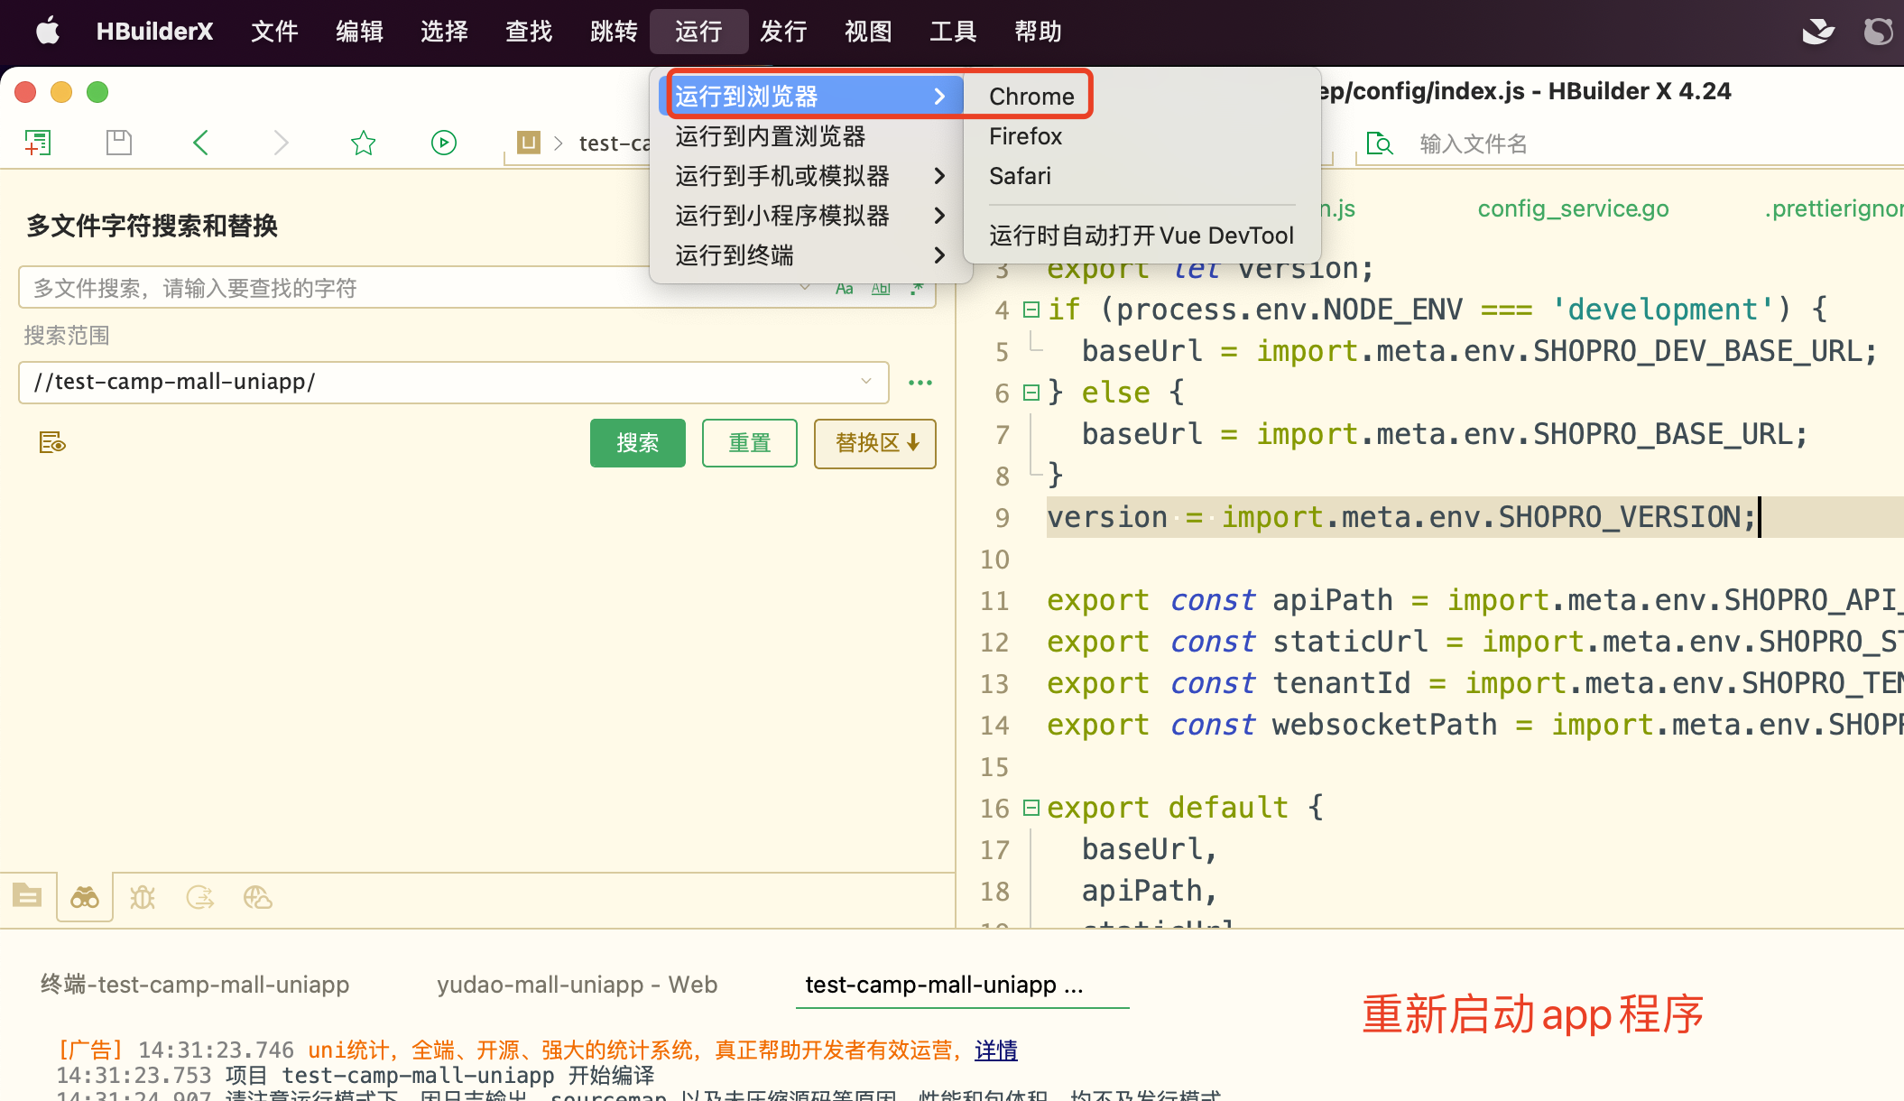1904x1101 pixels.
Task: Click the file search magnifier icon
Action: (1379, 143)
